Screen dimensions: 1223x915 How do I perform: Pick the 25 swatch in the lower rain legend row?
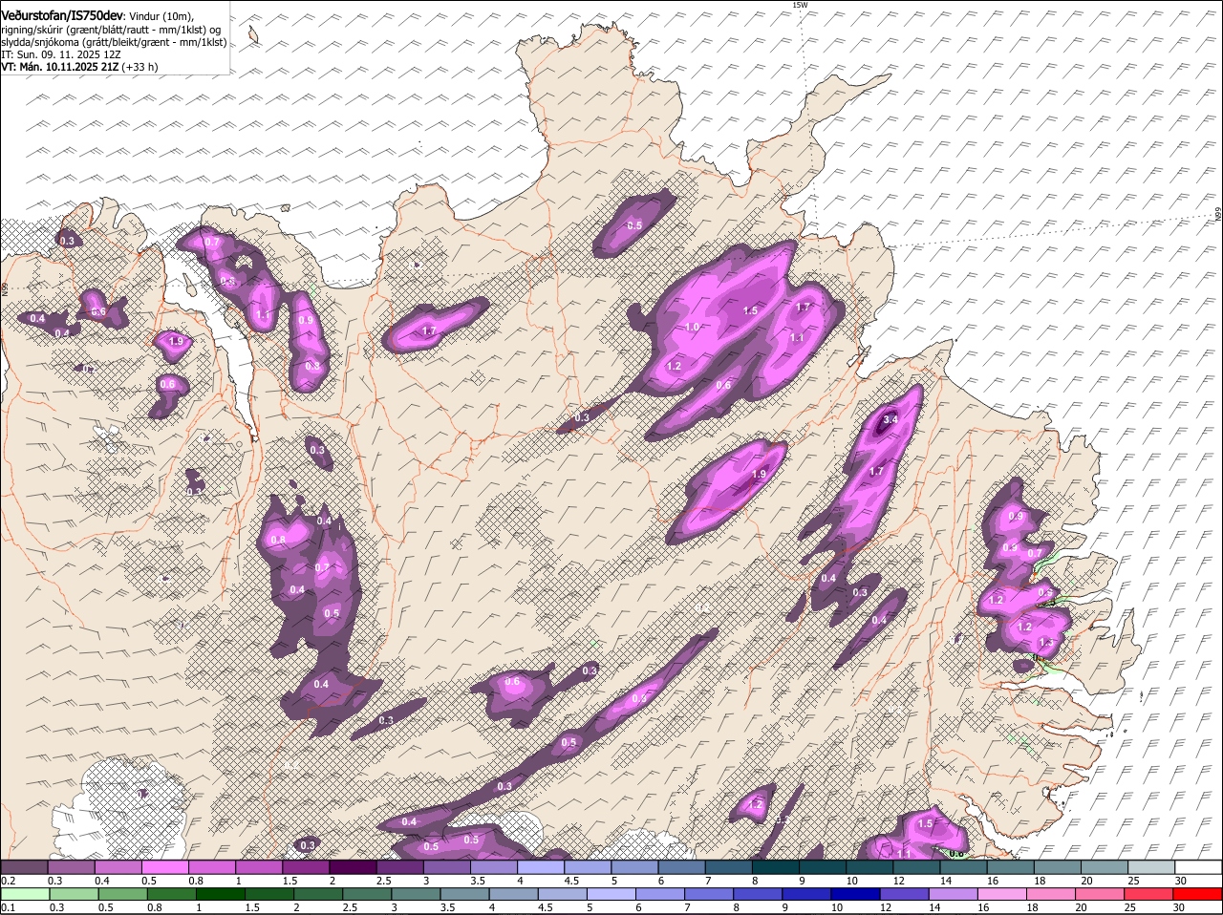click(x=1150, y=894)
